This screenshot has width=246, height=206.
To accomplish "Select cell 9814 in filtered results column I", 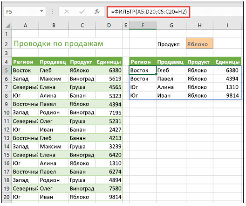I will [227, 96].
